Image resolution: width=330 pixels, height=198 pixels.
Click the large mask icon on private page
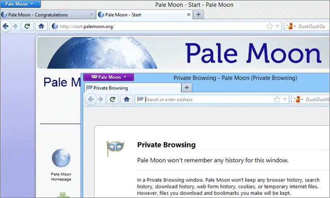pyautogui.click(x=115, y=148)
